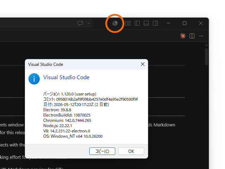This screenshot has width=225, height=169.
Task: Click the orange Claude starburst icon
Action: (x=183, y=36)
